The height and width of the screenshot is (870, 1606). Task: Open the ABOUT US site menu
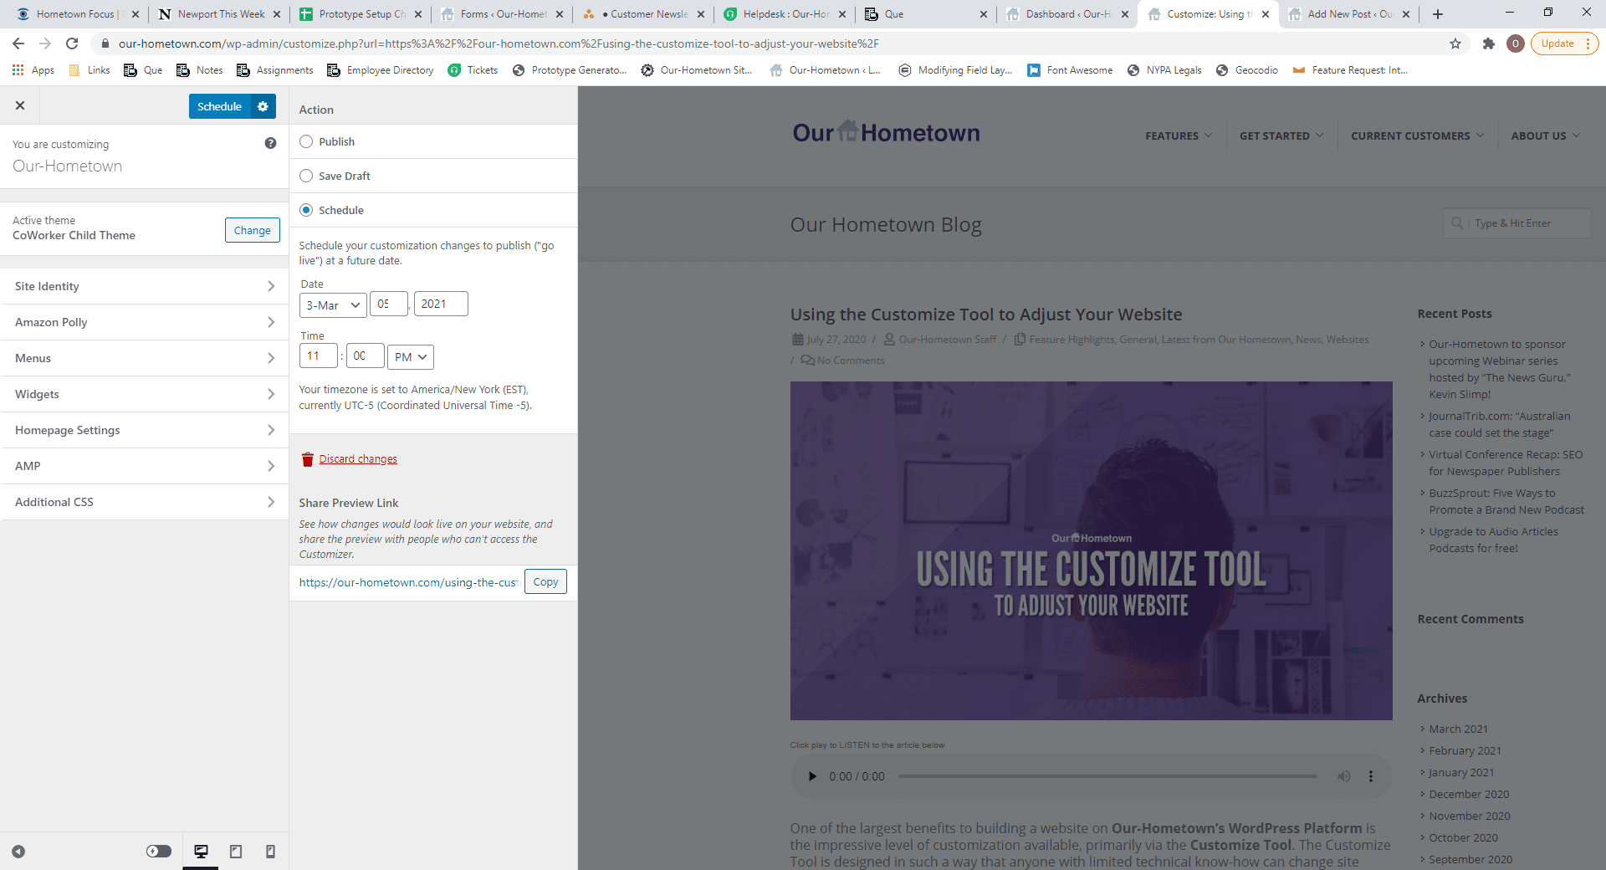tap(1546, 136)
